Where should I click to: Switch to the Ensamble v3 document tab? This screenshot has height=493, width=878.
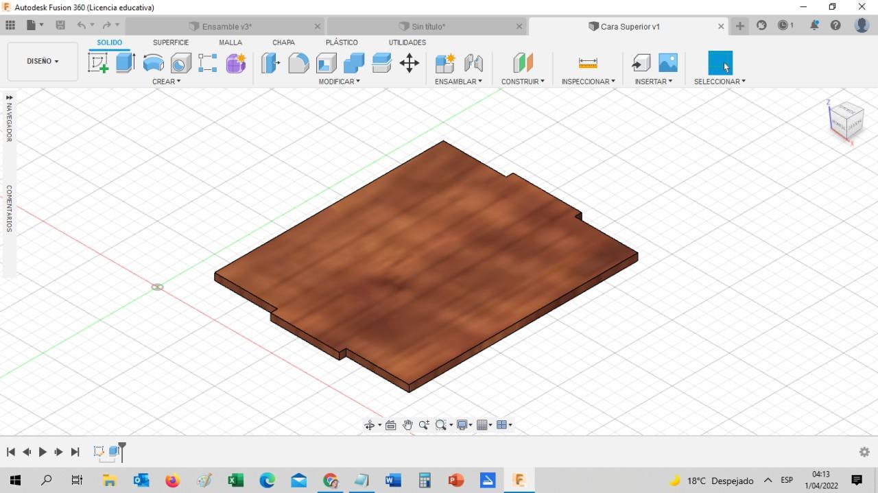click(x=226, y=27)
